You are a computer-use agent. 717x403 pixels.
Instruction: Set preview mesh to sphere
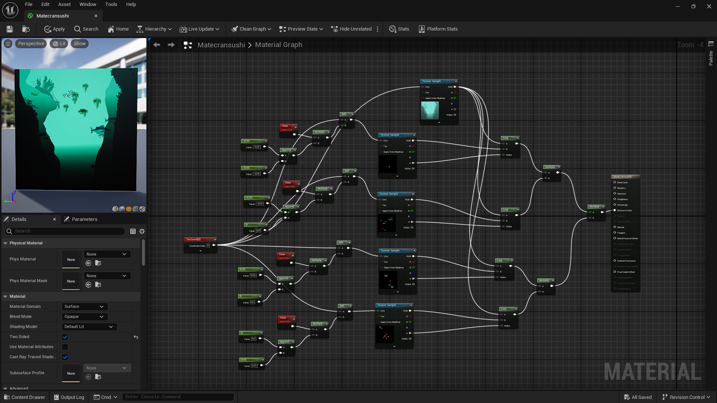(x=122, y=209)
